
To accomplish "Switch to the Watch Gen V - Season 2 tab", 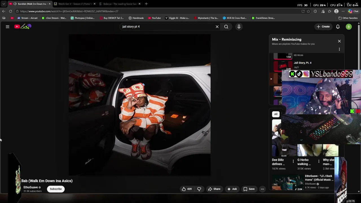I will coord(75,4).
